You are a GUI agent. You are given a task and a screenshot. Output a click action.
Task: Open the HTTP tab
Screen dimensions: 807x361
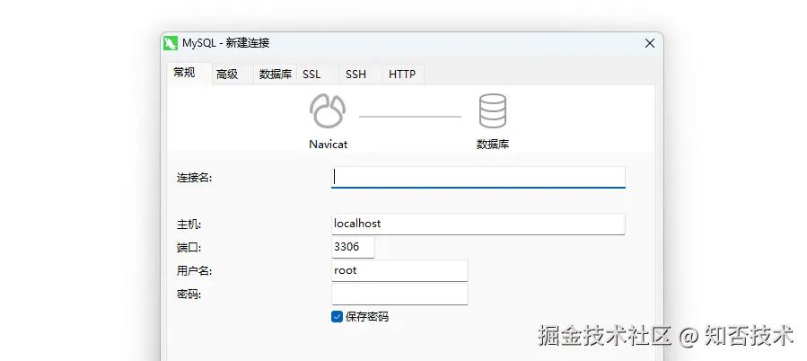click(x=402, y=75)
